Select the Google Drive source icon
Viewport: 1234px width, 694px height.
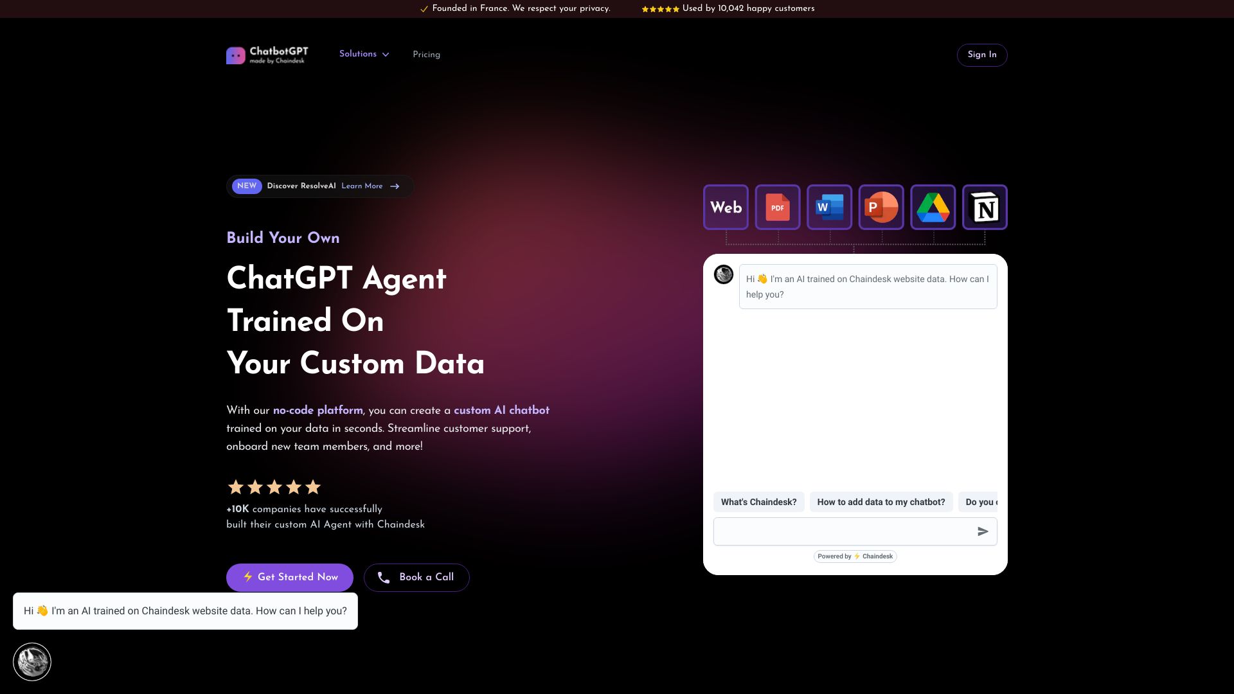933,207
